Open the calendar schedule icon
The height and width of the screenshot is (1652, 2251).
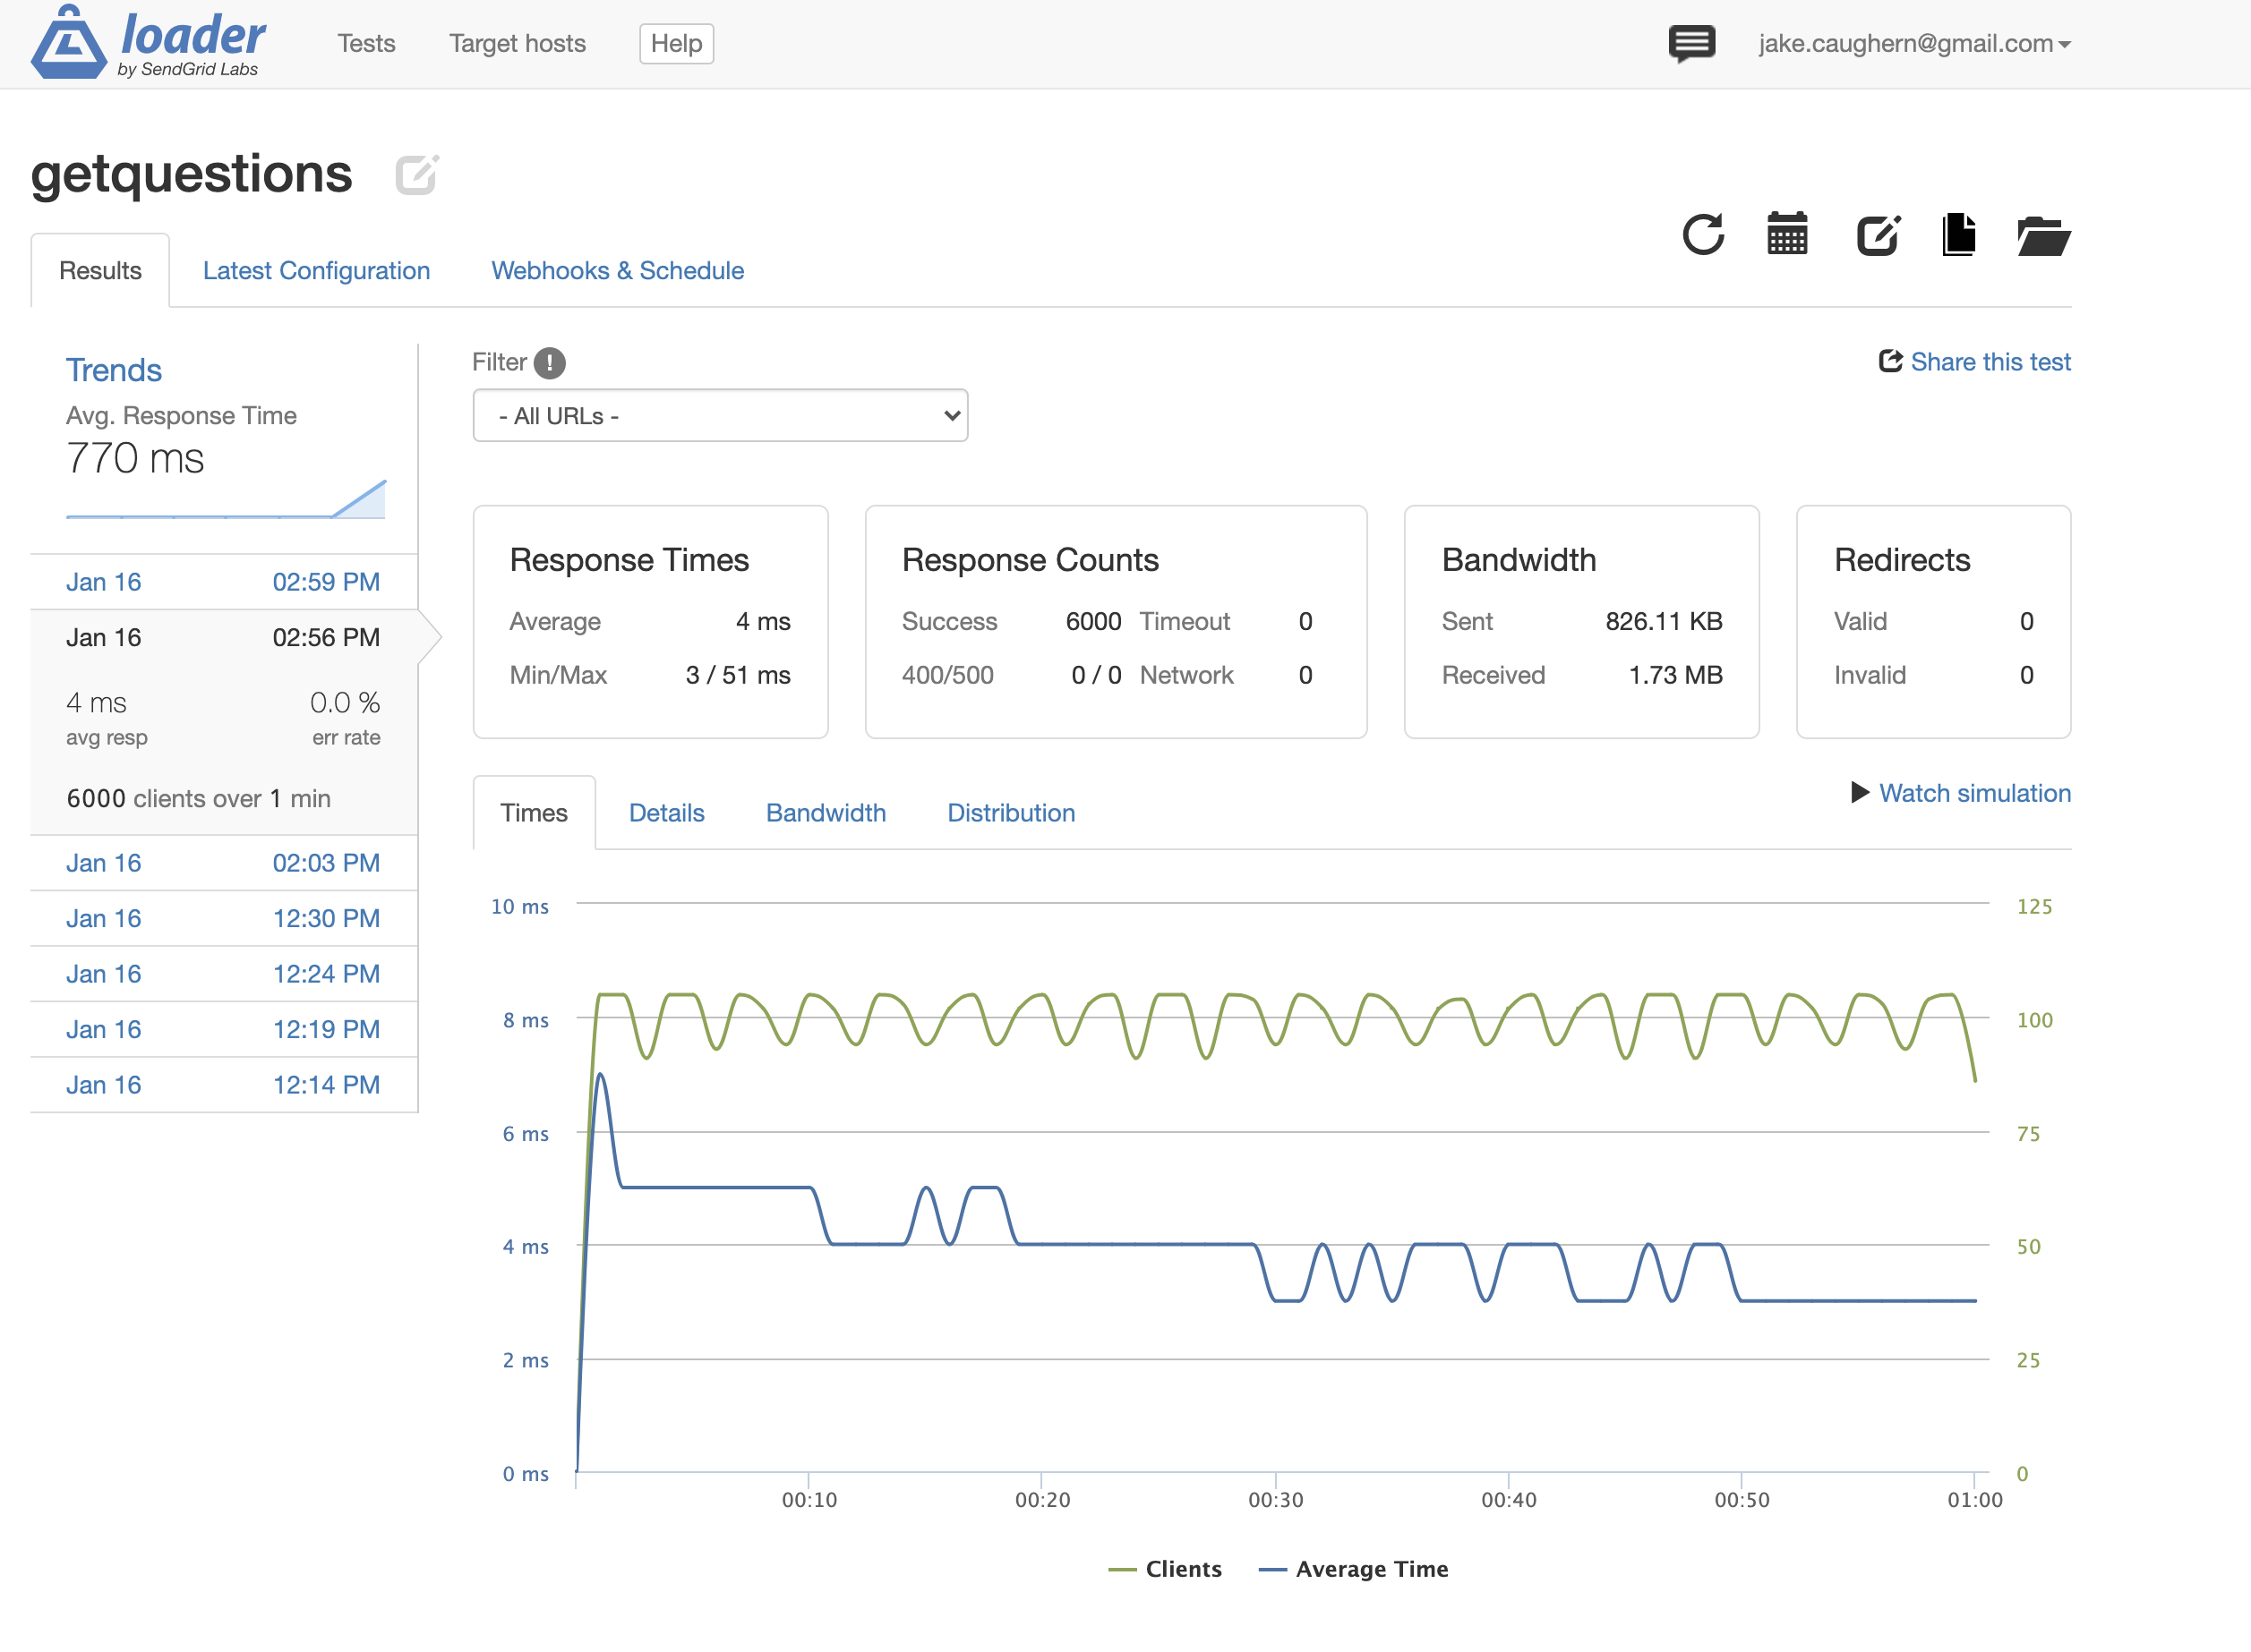[1787, 234]
